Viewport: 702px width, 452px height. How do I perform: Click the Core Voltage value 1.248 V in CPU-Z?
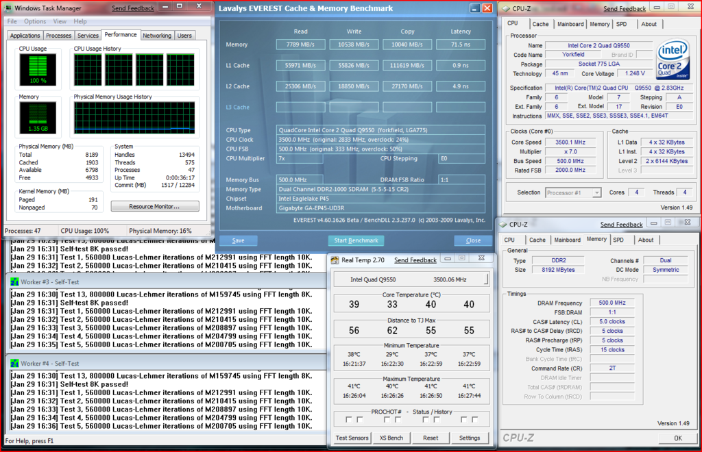pos(635,73)
